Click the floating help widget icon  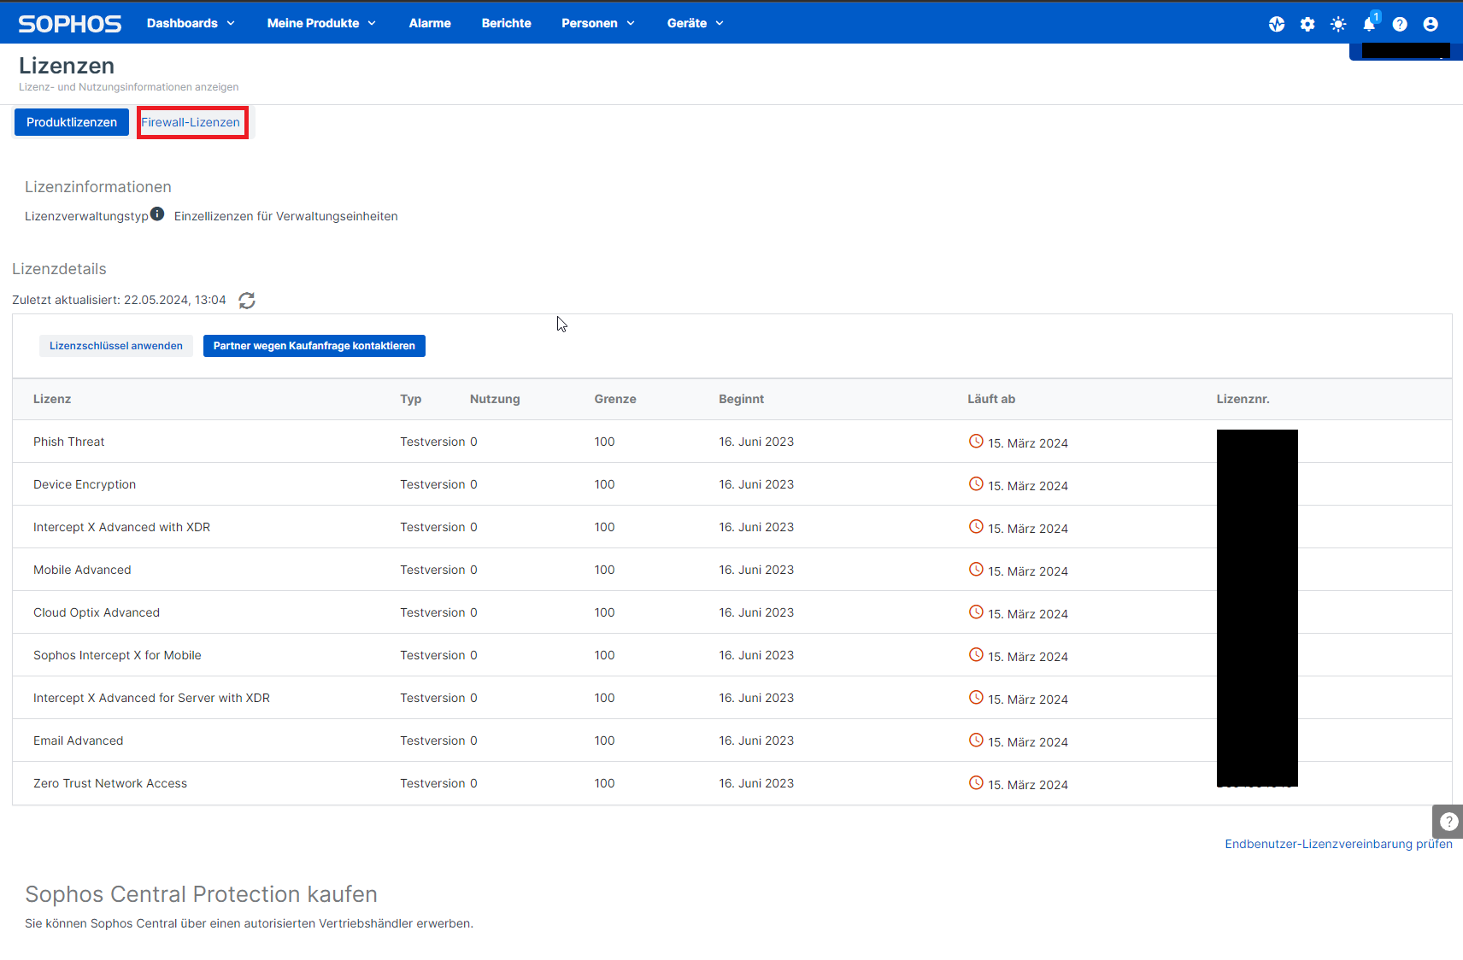(1448, 822)
